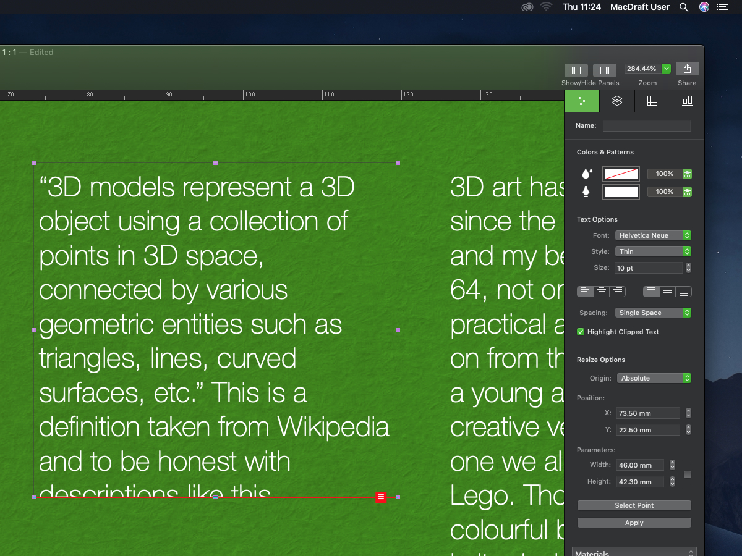Open the Font dropdown showing Helvetica Neue
This screenshot has height=556, width=742.
coord(653,235)
